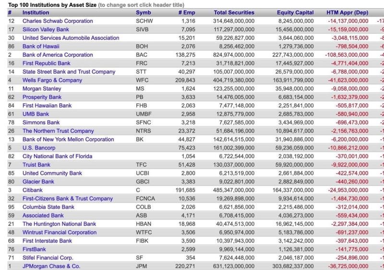Viewport: 384px width, 270px height.
Task: Select the Morgan Stanley link
Action: (x=42, y=89)
